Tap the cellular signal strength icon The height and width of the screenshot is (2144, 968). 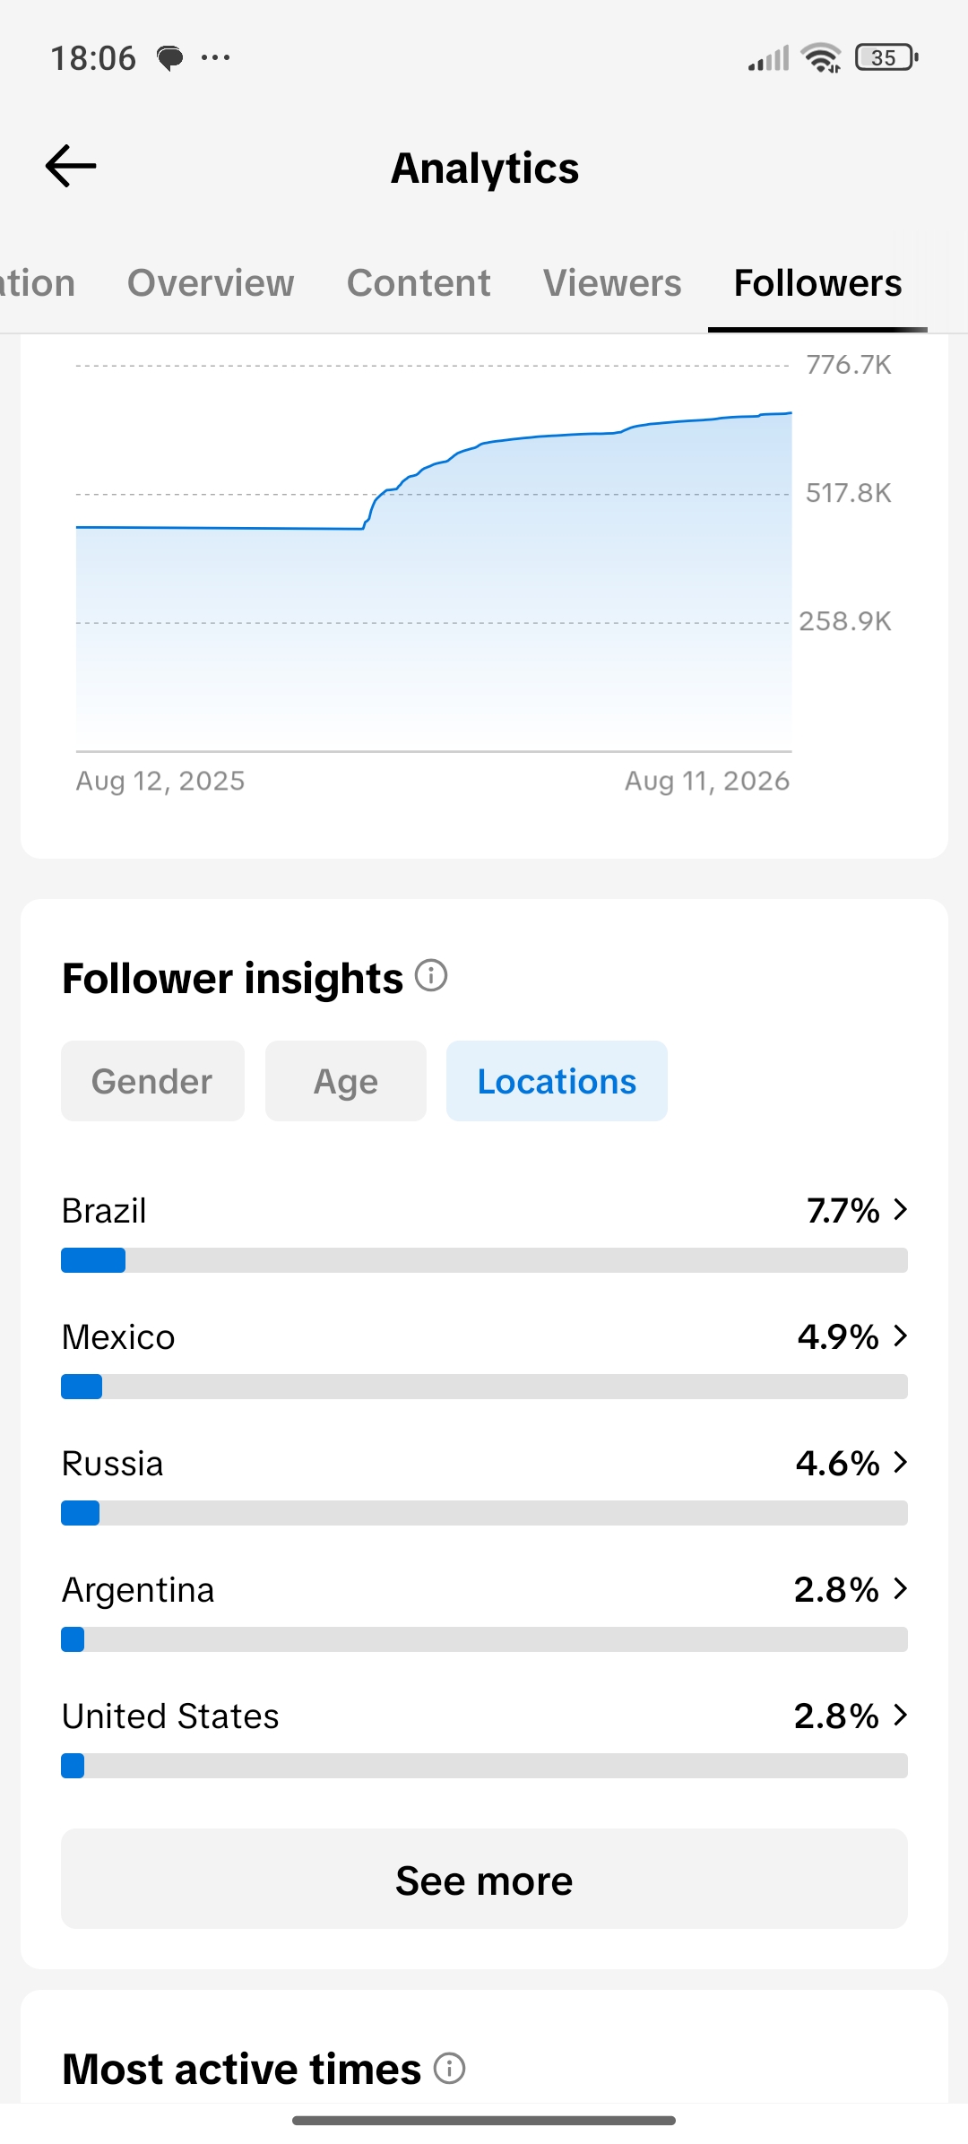(769, 58)
